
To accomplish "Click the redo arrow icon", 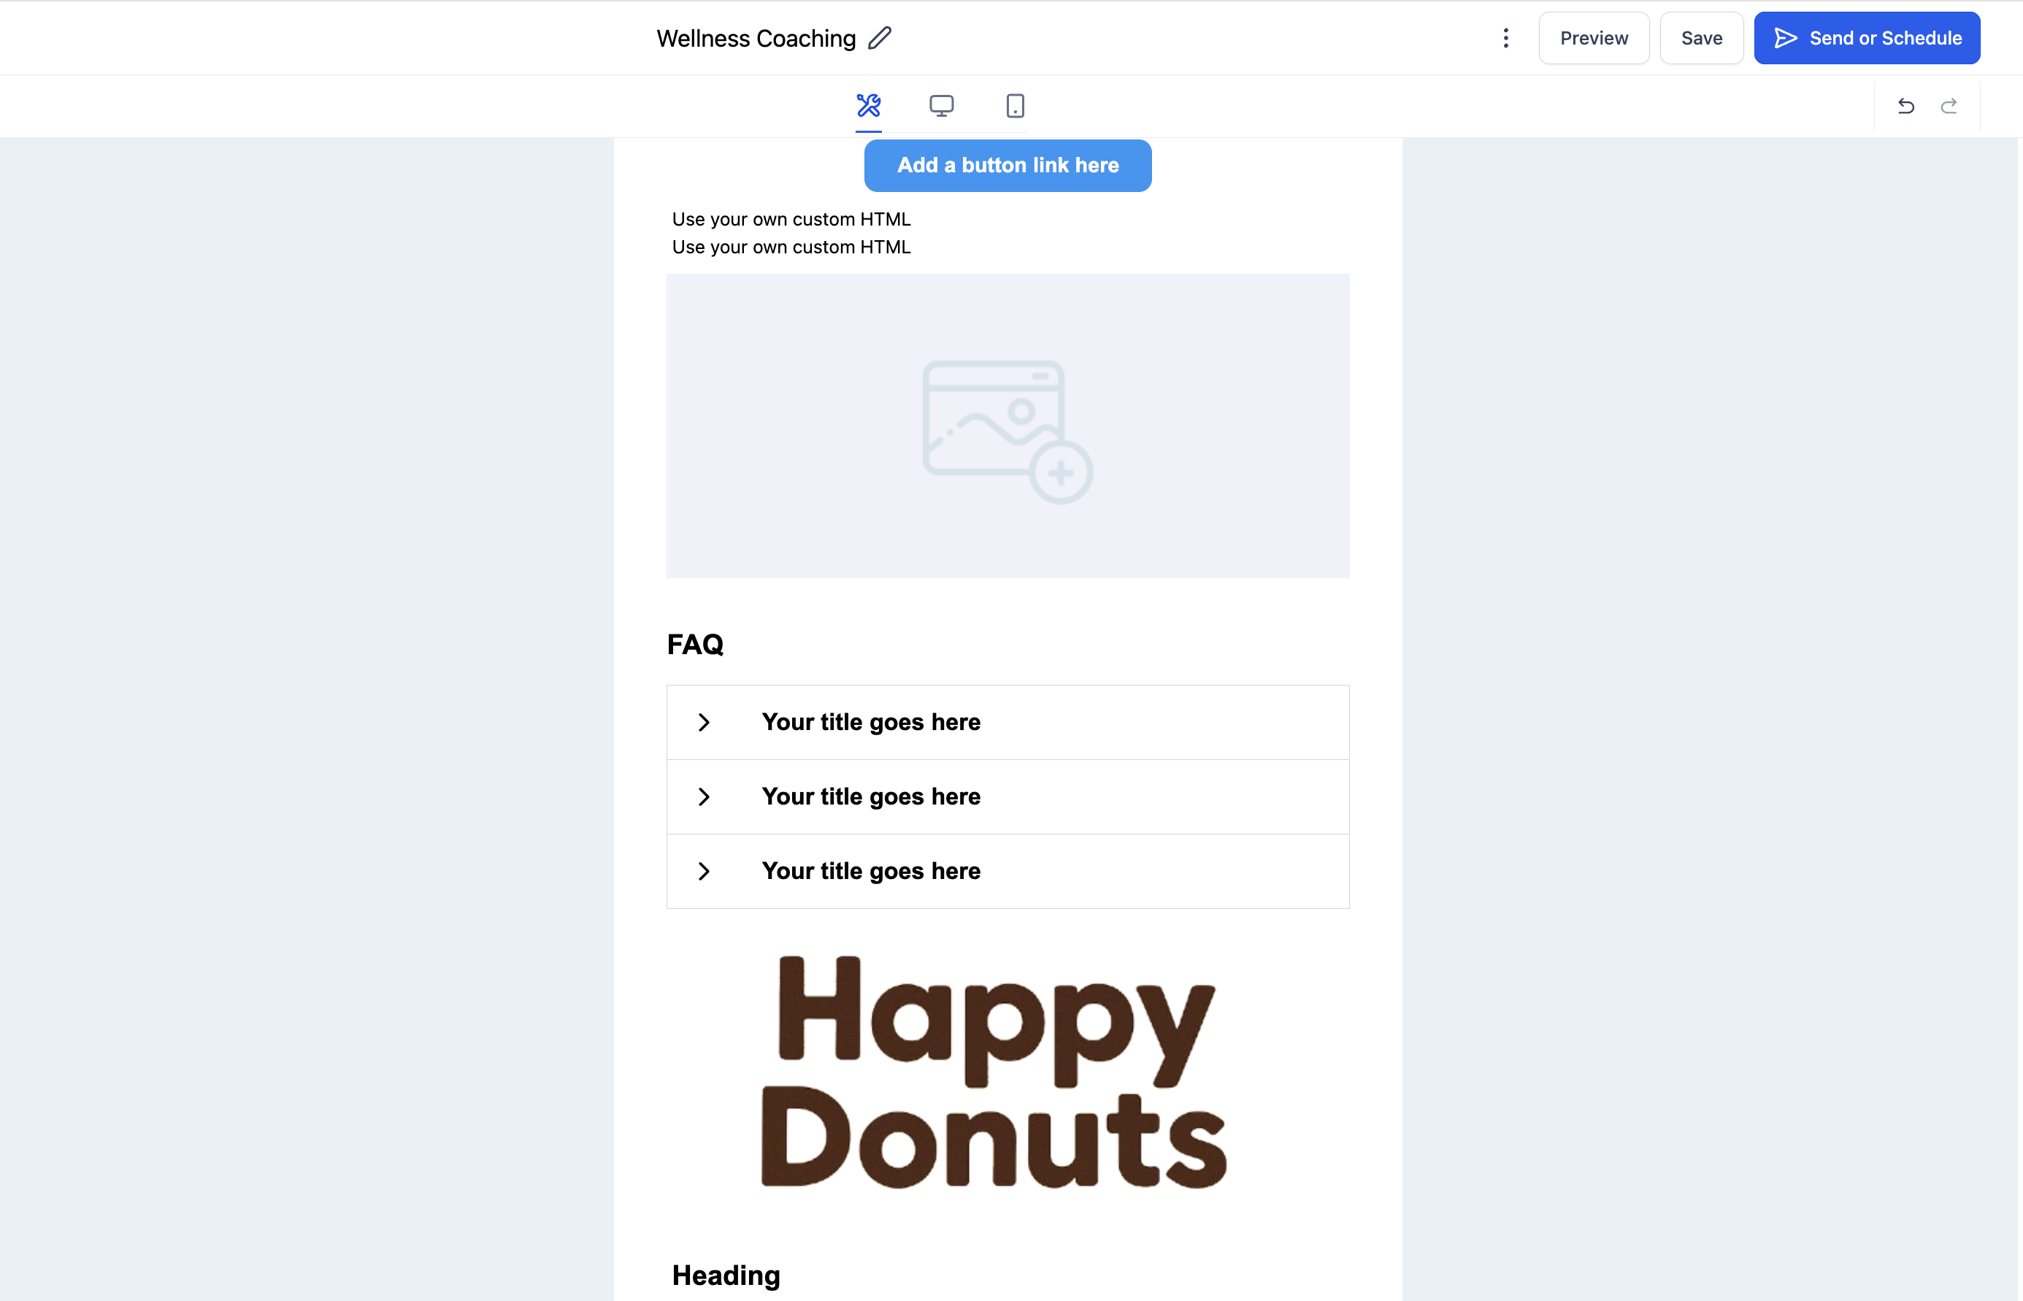I will (1949, 106).
